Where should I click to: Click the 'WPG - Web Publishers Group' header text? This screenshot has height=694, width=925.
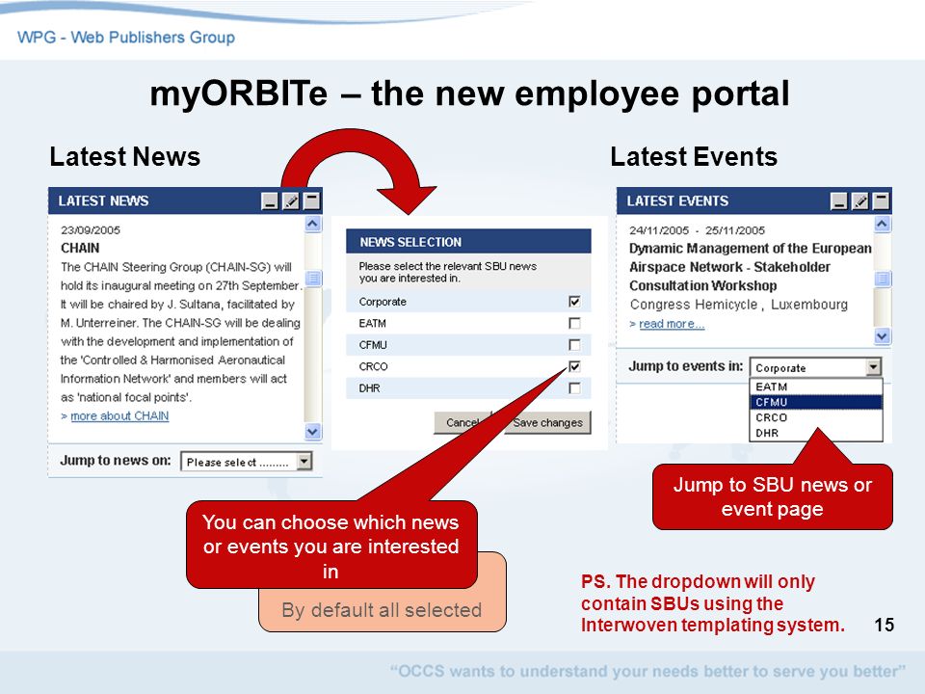(126, 38)
